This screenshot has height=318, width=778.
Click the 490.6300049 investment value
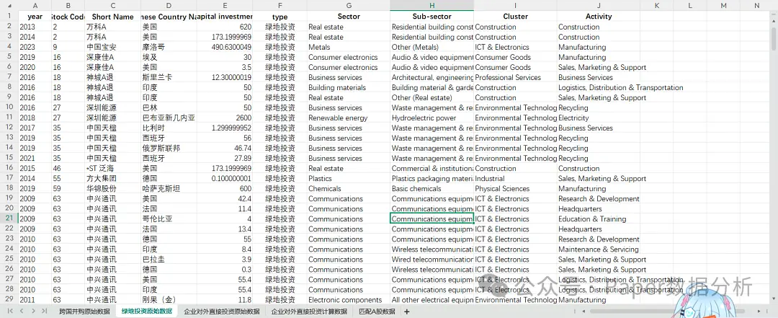click(225, 47)
